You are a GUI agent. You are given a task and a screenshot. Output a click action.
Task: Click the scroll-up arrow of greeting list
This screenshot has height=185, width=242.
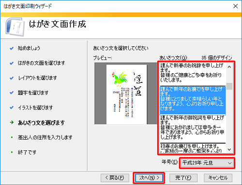coord(229,67)
